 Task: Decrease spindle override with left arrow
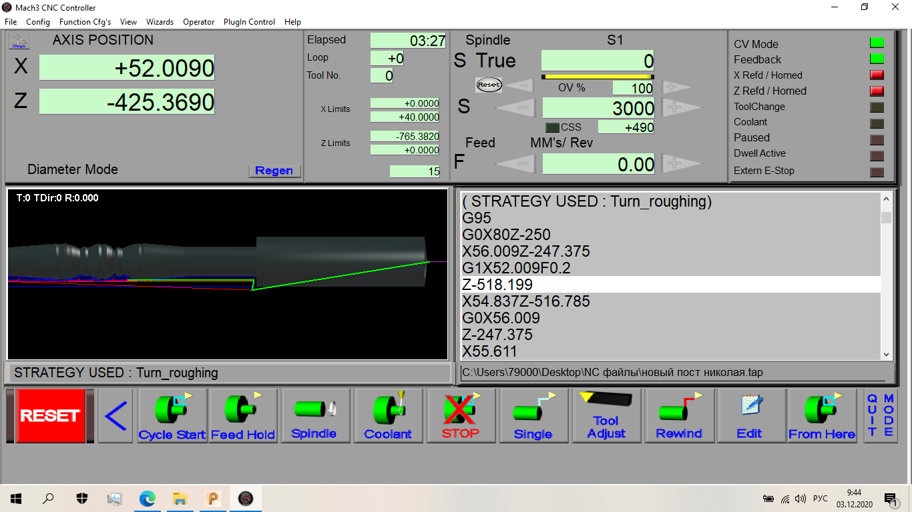520,87
